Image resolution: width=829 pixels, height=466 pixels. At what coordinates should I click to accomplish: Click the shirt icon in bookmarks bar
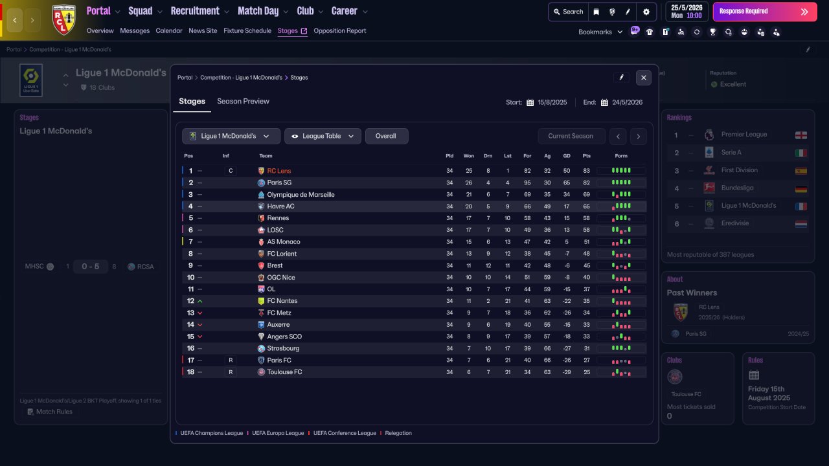coord(650,32)
